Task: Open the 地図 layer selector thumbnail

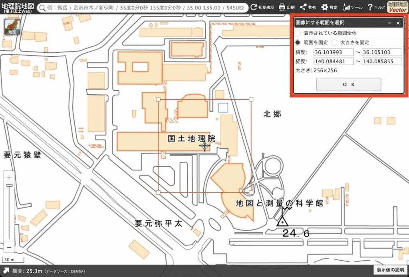Action: [12, 27]
